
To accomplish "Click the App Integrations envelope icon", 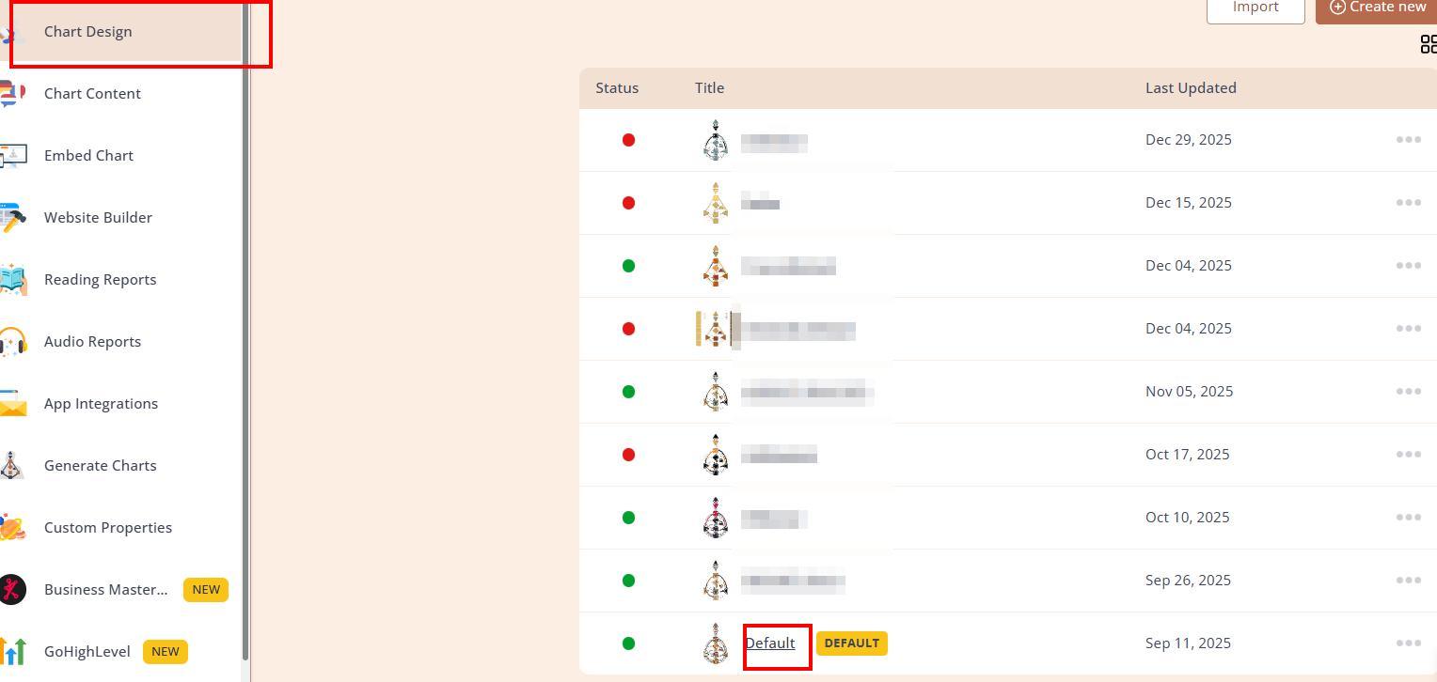I will tap(12, 404).
